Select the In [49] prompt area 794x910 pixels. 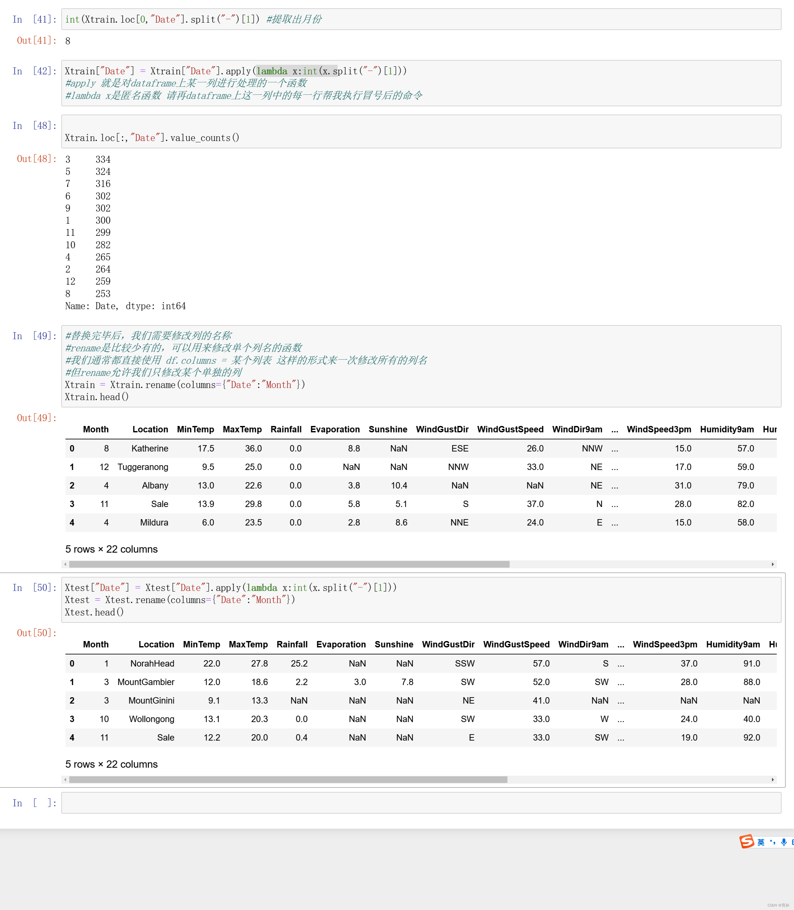(34, 336)
